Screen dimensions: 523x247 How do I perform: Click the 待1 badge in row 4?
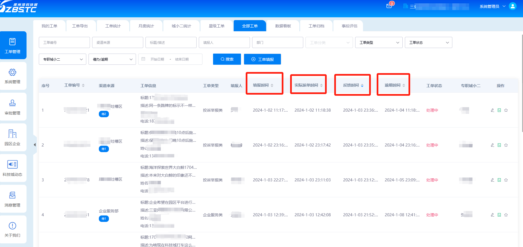[x=104, y=219]
